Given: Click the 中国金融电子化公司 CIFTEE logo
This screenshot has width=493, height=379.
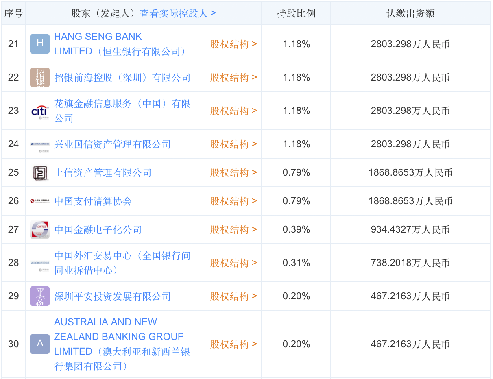Looking at the screenshot, I should (x=40, y=230).
